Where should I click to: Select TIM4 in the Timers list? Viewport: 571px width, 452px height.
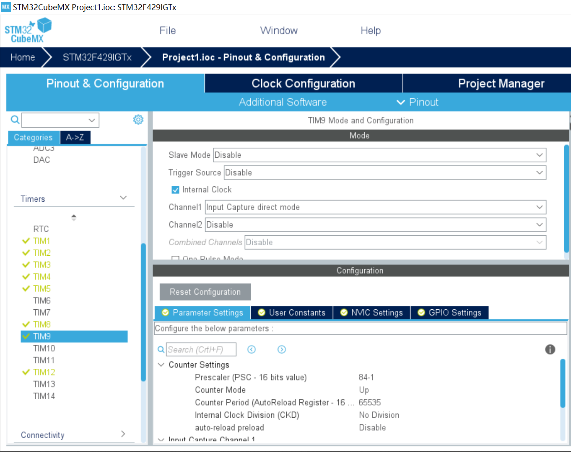[x=42, y=277]
